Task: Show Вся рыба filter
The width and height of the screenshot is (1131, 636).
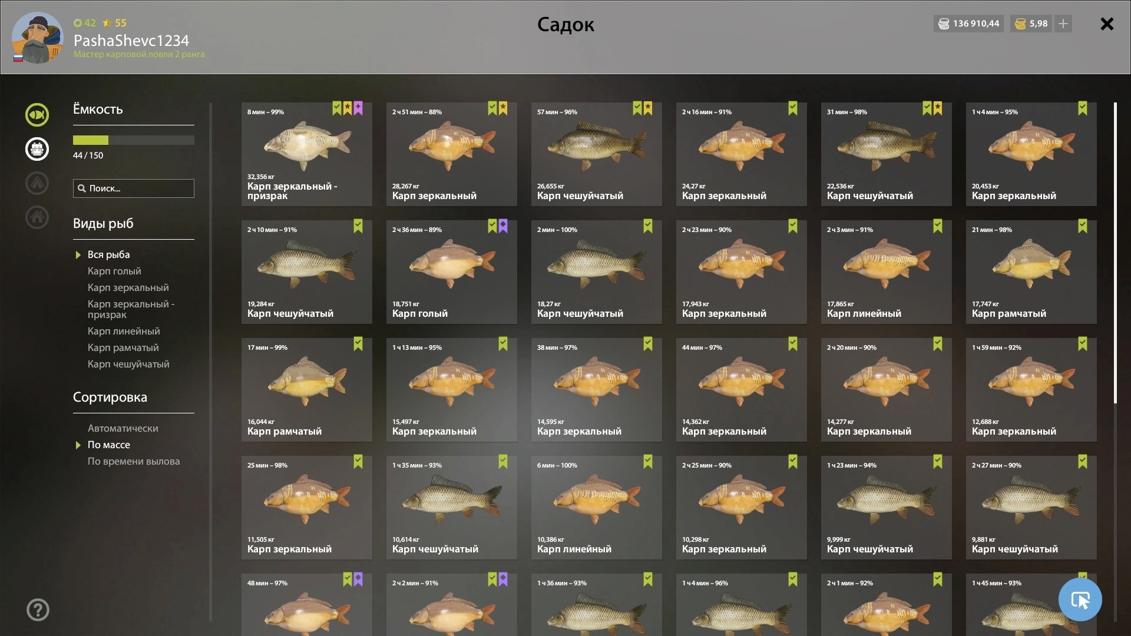Action: (x=109, y=254)
